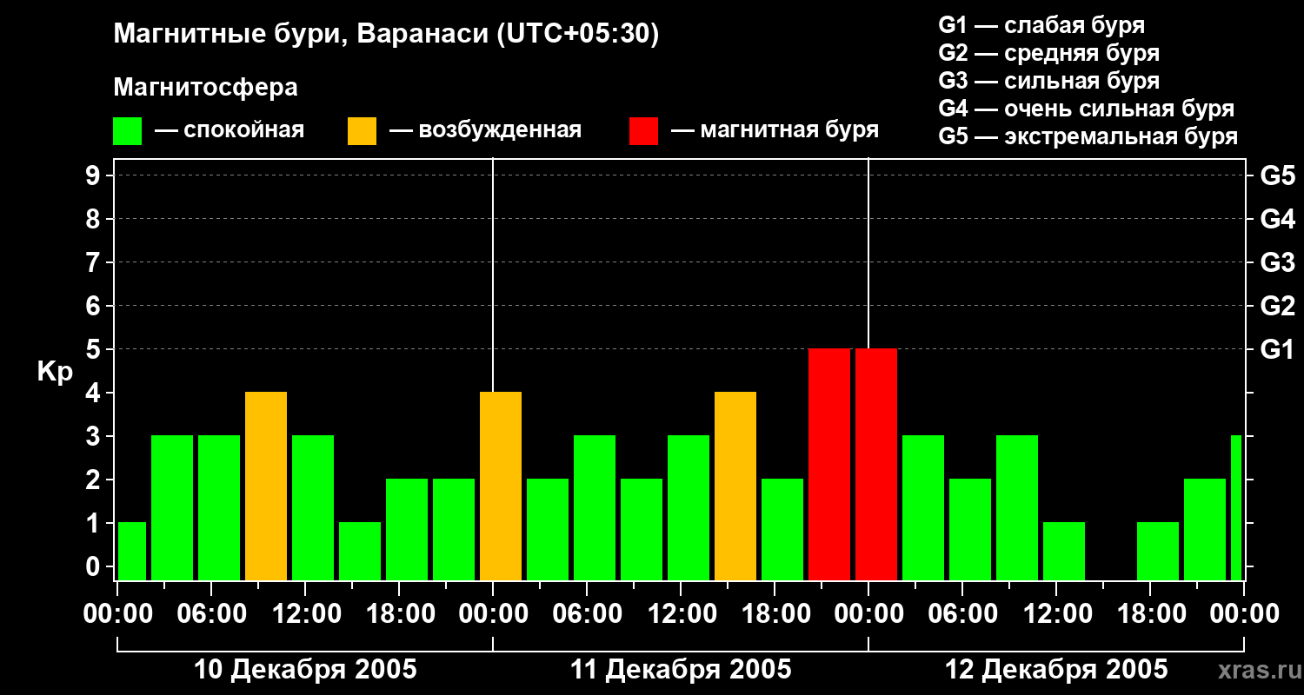Click green Kp 1 bar on 10 December afternoon

pos(360,551)
